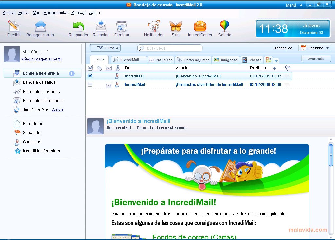335x240 pixels.
Task: Sort by flag column header
Action: 287,68
